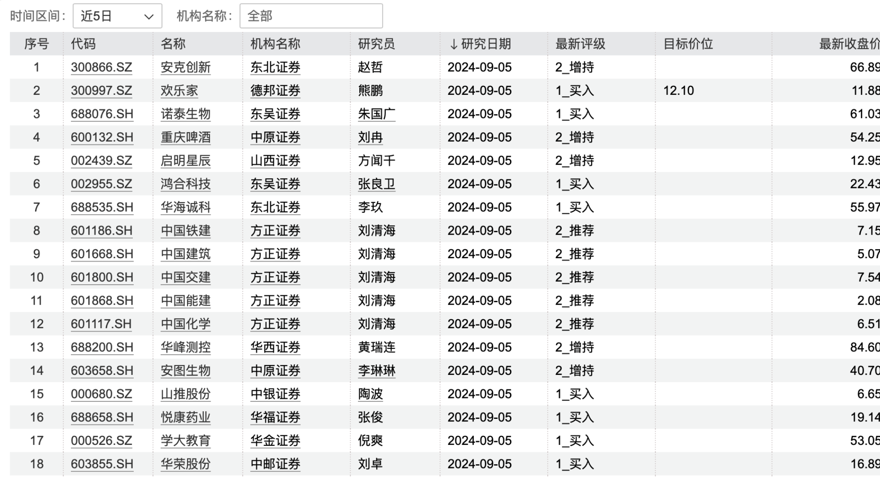Open stock code link 601186.SH

pyautogui.click(x=102, y=231)
